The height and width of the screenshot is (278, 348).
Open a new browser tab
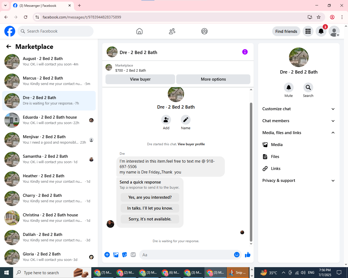pos(79,5)
